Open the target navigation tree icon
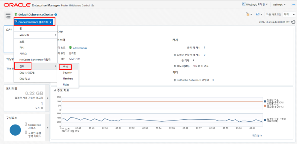Image resolution: width=297 pixels, height=144 pixels. pos(8,16)
